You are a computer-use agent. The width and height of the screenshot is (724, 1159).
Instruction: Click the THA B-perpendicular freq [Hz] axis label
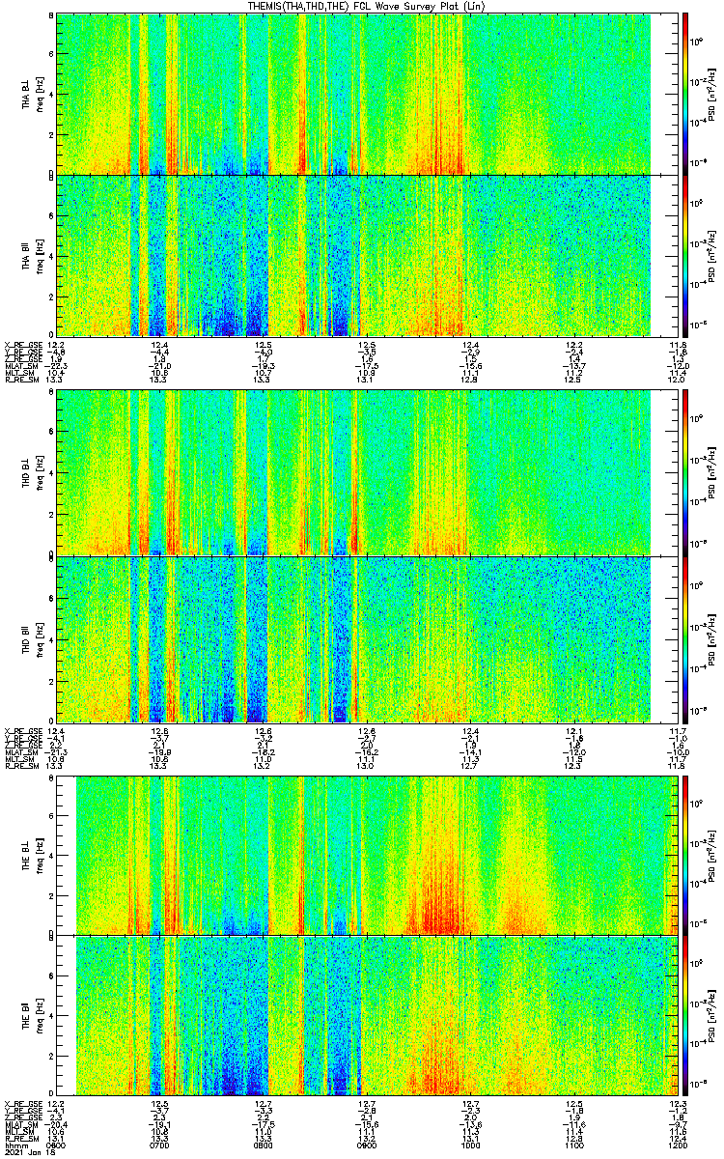click(41, 94)
